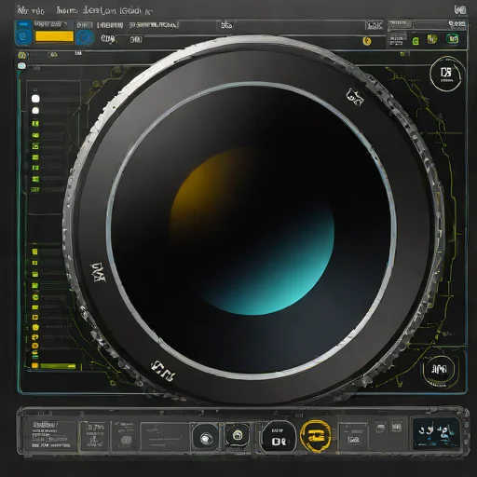Viewport: 477px width, 477px height.
Task: Click the green progress bar at left list bottom
Action: [58, 366]
